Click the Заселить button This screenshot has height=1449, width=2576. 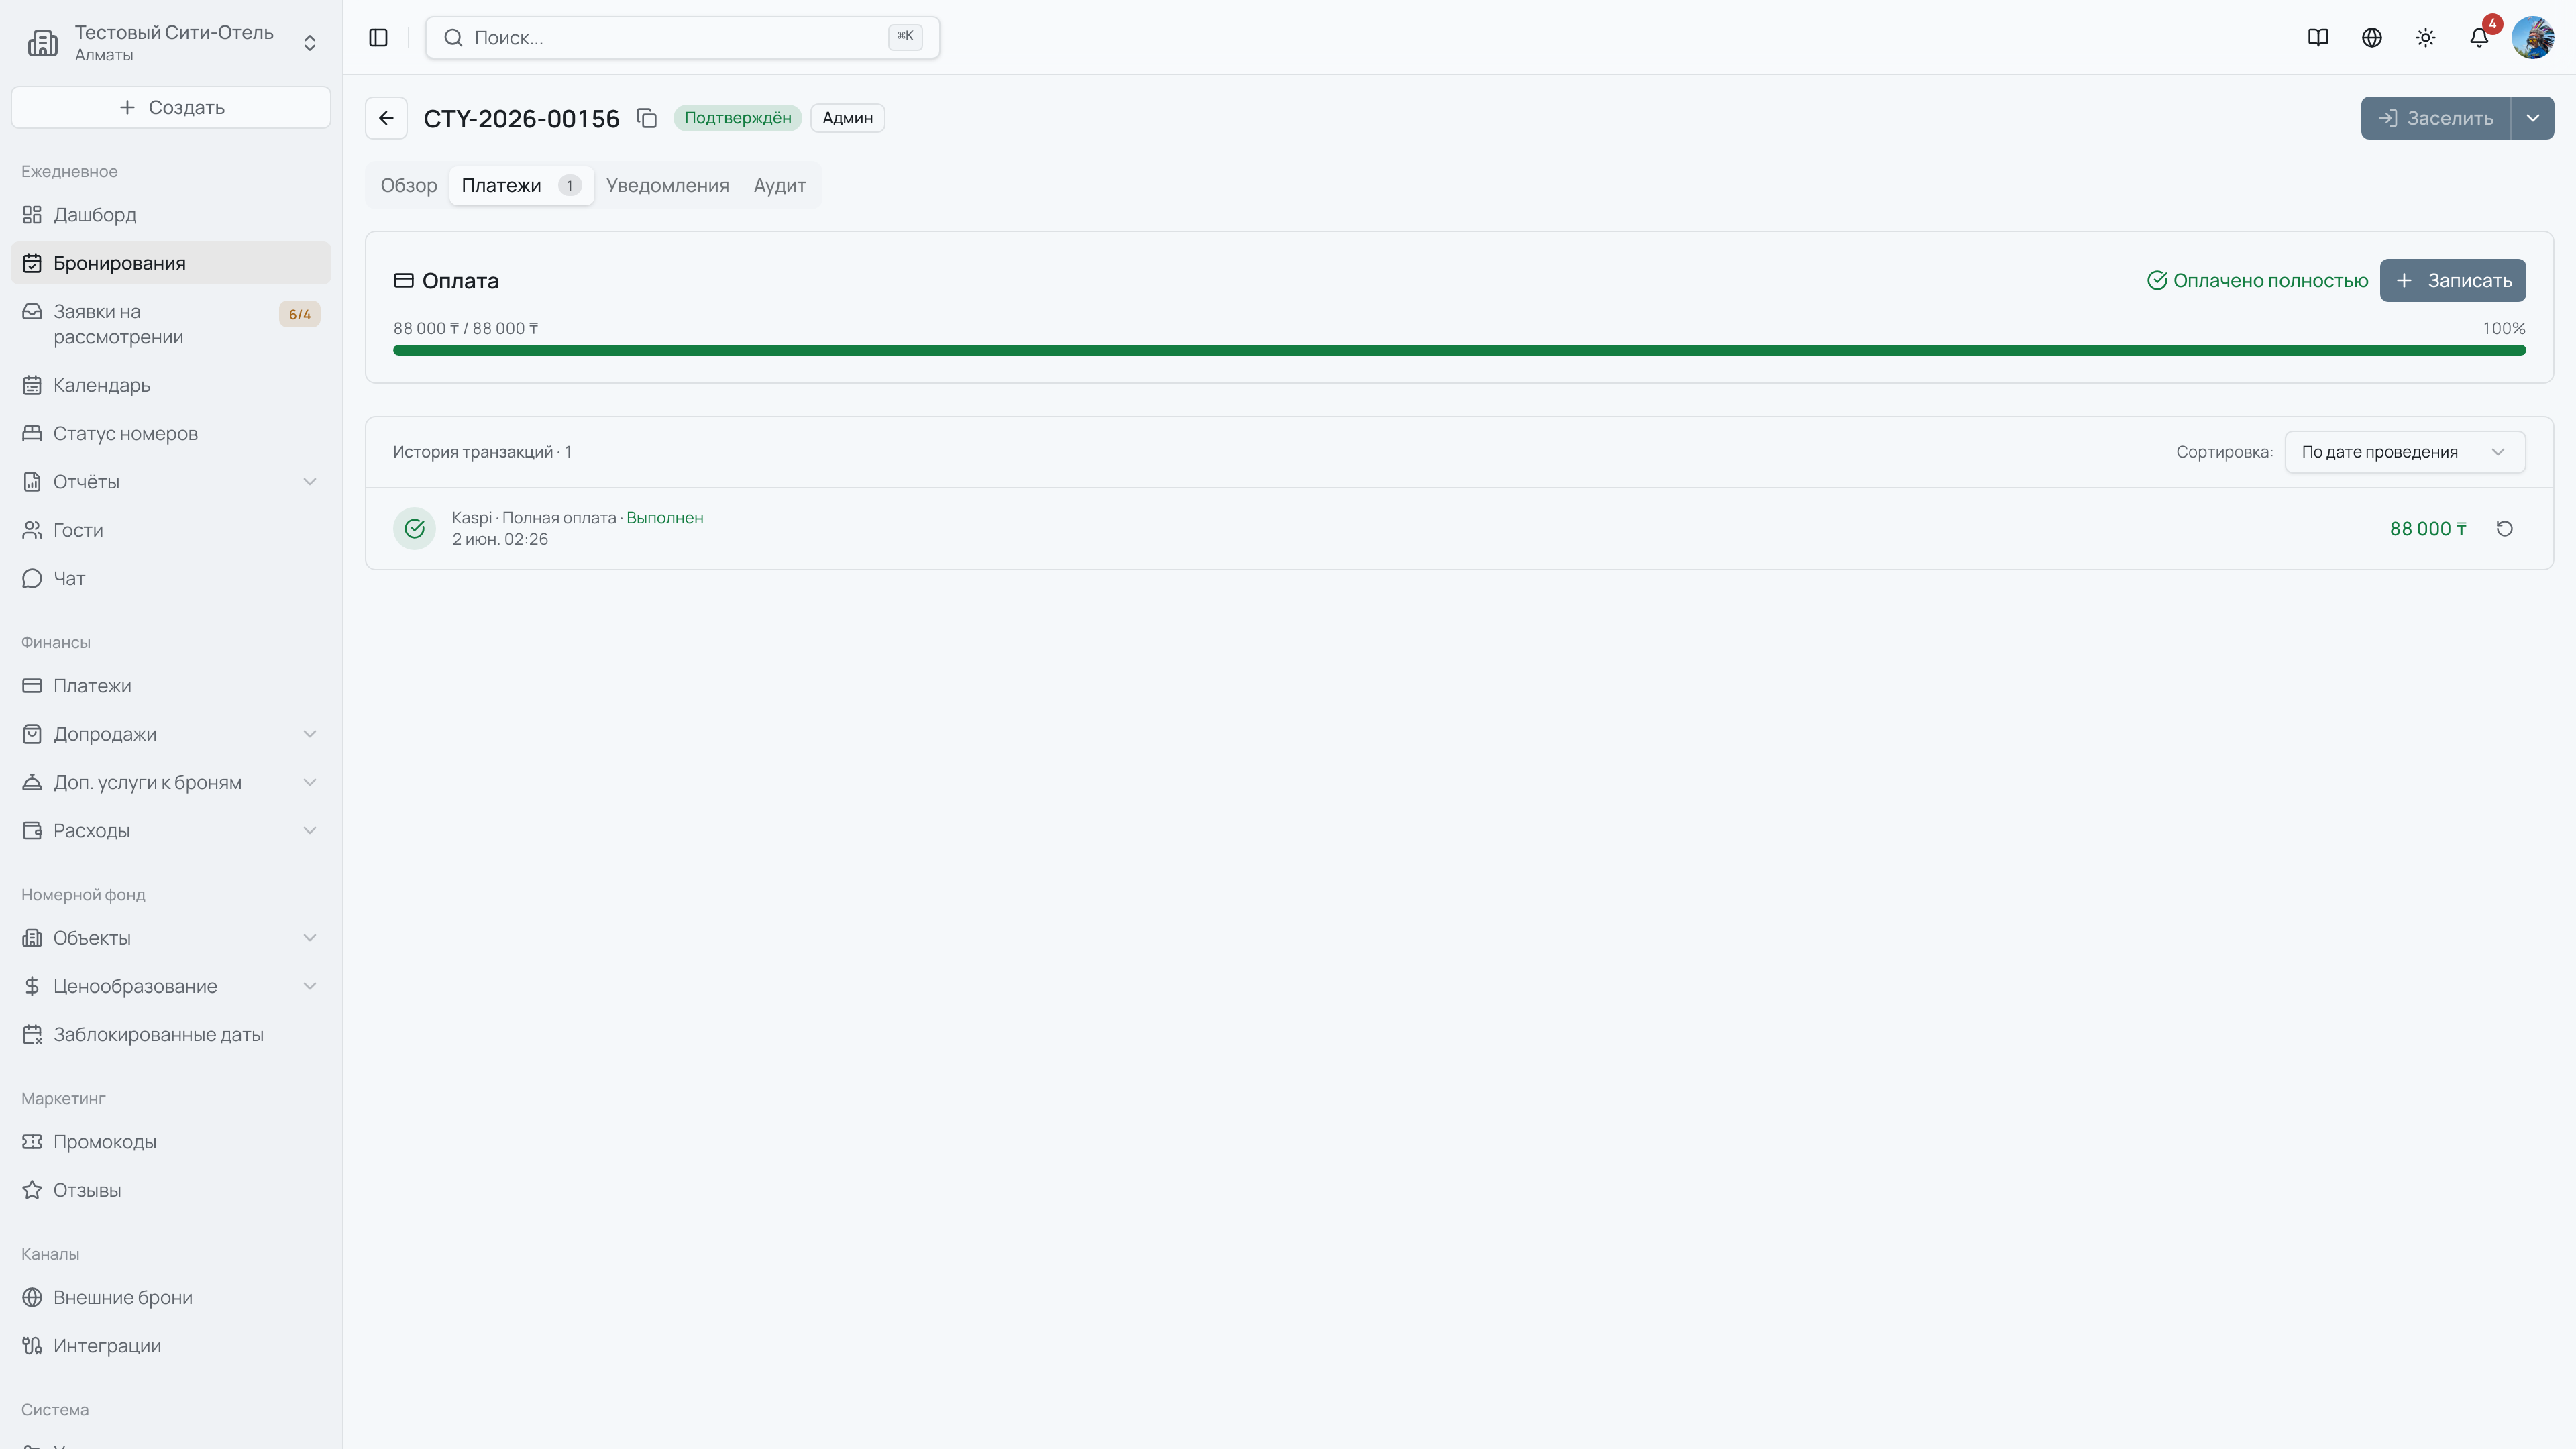click(x=2436, y=118)
